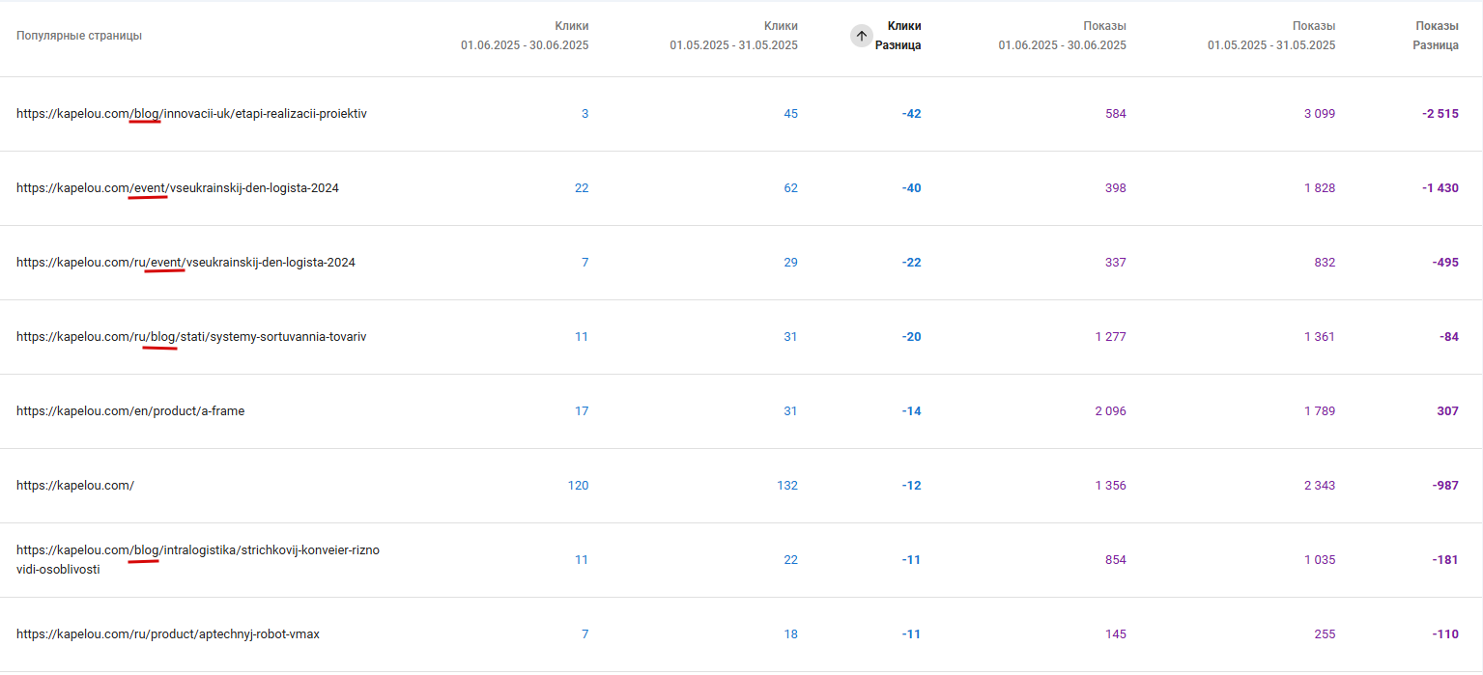The width and height of the screenshot is (1483, 675).
Task: Click the June impressions value 1 356
Action: (1111, 486)
